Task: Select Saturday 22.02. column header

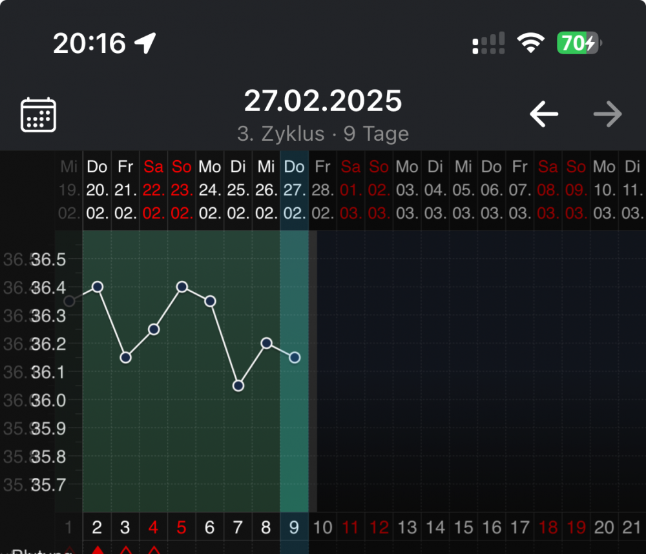Action: point(153,190)
